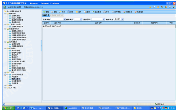The height and width of the screenshot is (111, 178).
Task: Click the 删除 (delete) toolbar button
Action: pos(54,12)
